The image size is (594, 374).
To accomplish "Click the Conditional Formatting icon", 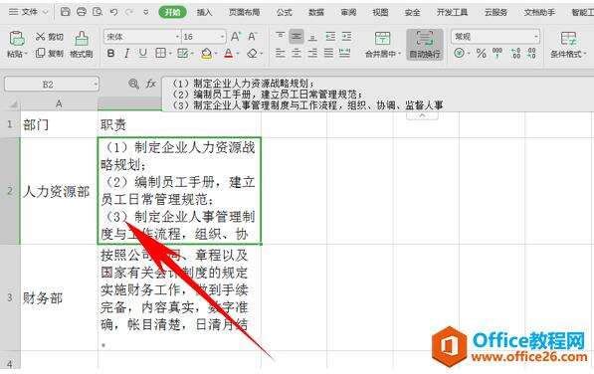I will point(568,39).
